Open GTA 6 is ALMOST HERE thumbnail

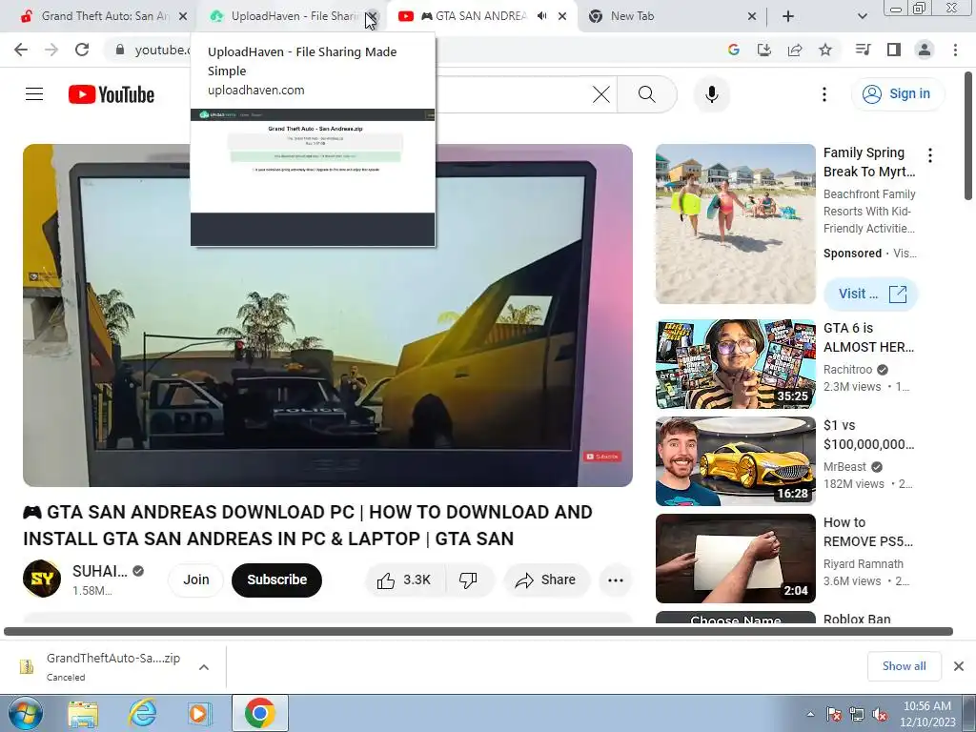click(x=736, y=364)
